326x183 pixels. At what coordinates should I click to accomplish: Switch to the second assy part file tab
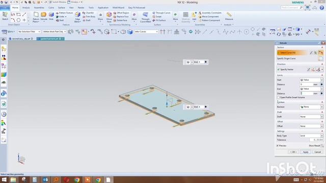coord(21,39)
